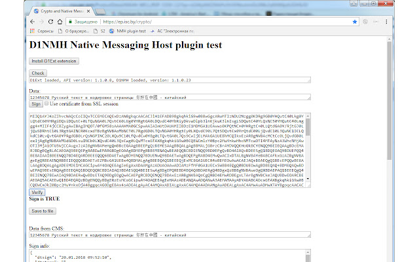Viewport: 419px width, 262px height.
Task: Click the Защищено secure label
Action: tap(86, 22)
